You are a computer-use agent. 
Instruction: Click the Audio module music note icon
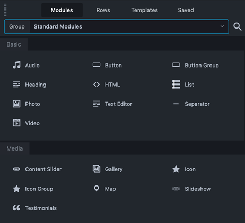16,65
